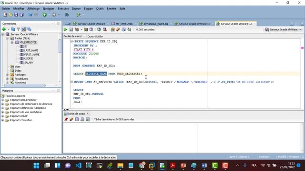
Task: Click the Run Script icon in worksheet toolbar
Action: point(71,29)
